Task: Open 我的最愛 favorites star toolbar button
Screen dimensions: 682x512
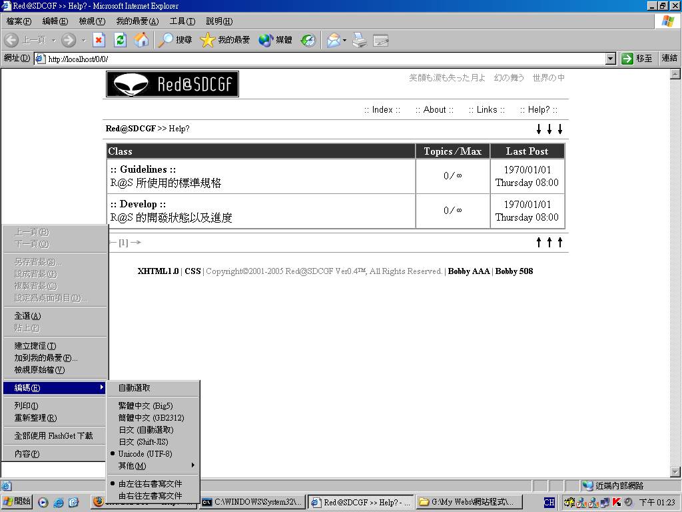Action: pyautogui.click(x=225, y=40)
